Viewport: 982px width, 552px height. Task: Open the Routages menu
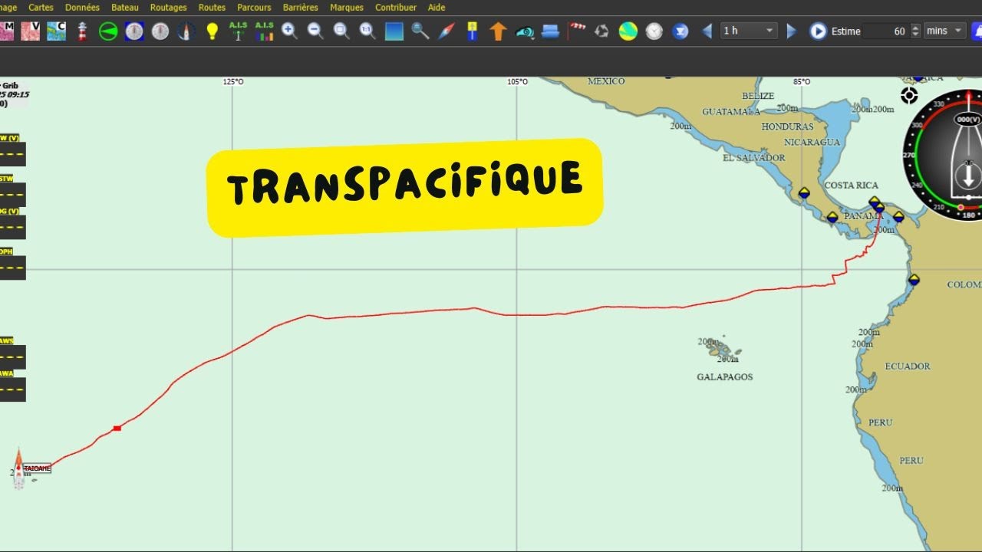pos(169,7)
